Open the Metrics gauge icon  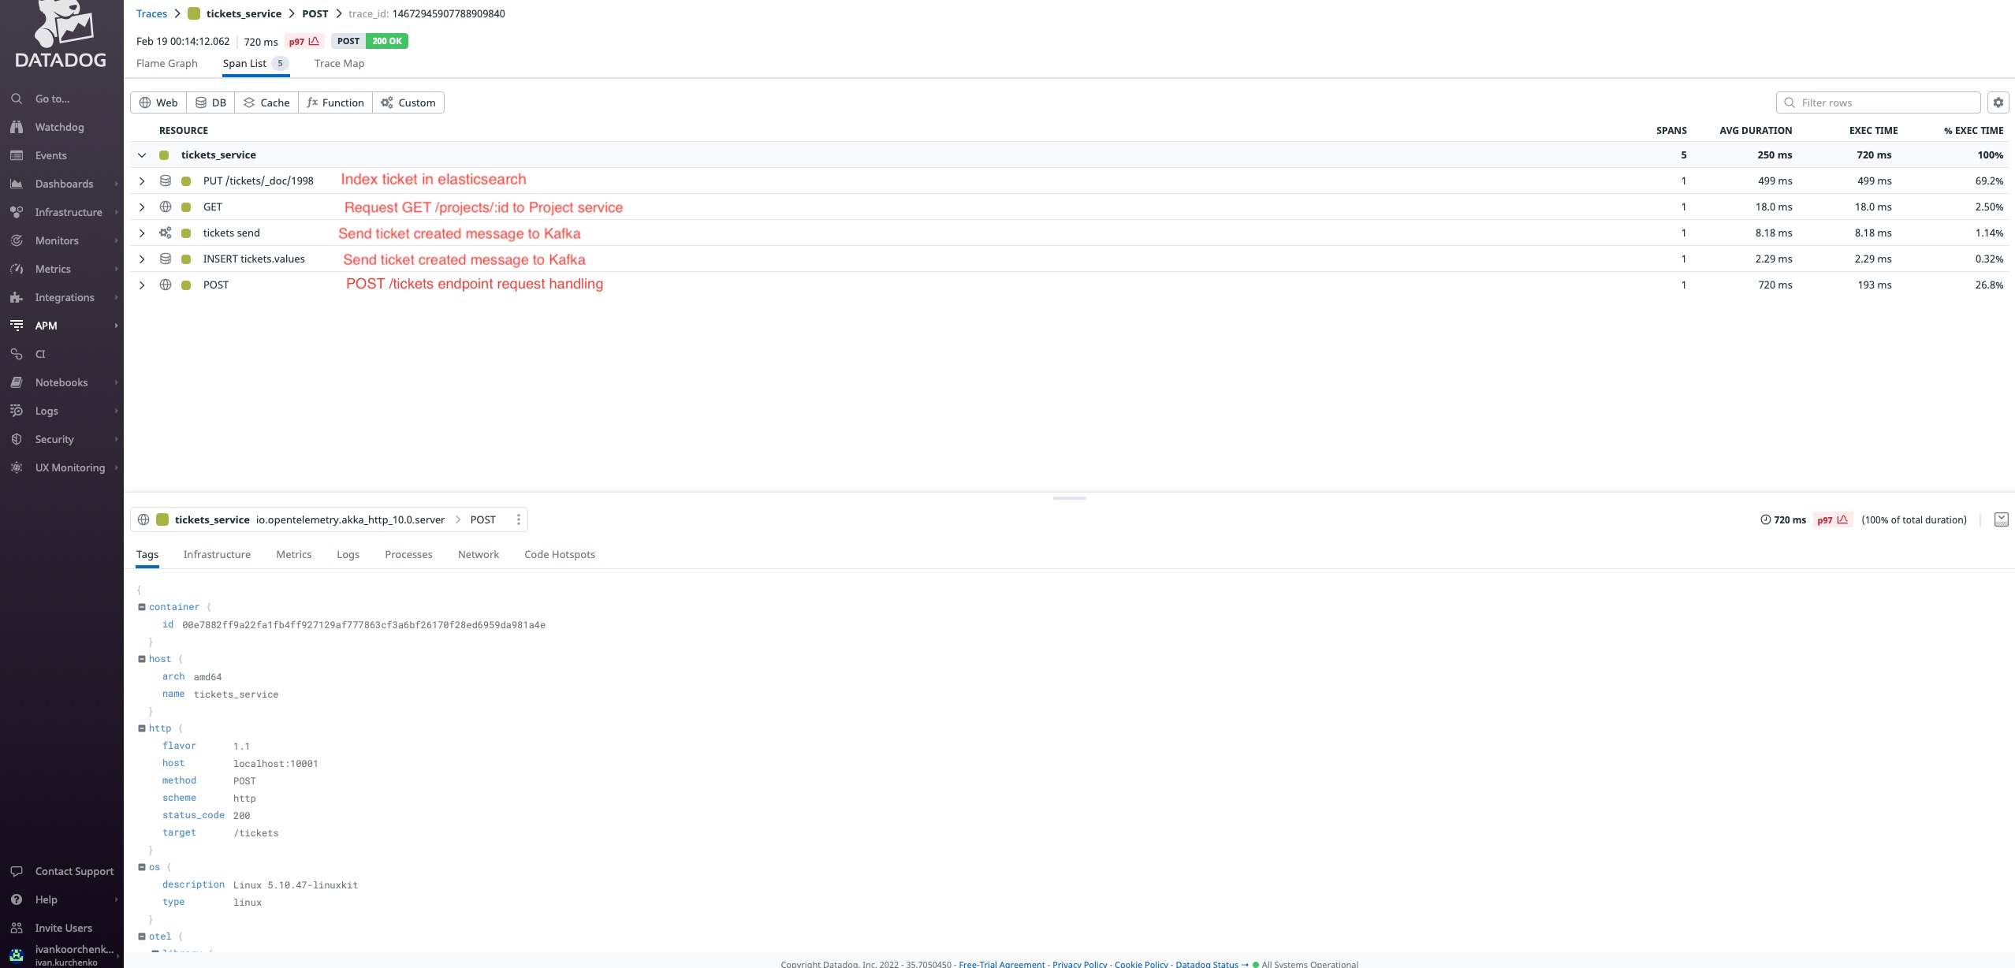click(x=17, y=269)
